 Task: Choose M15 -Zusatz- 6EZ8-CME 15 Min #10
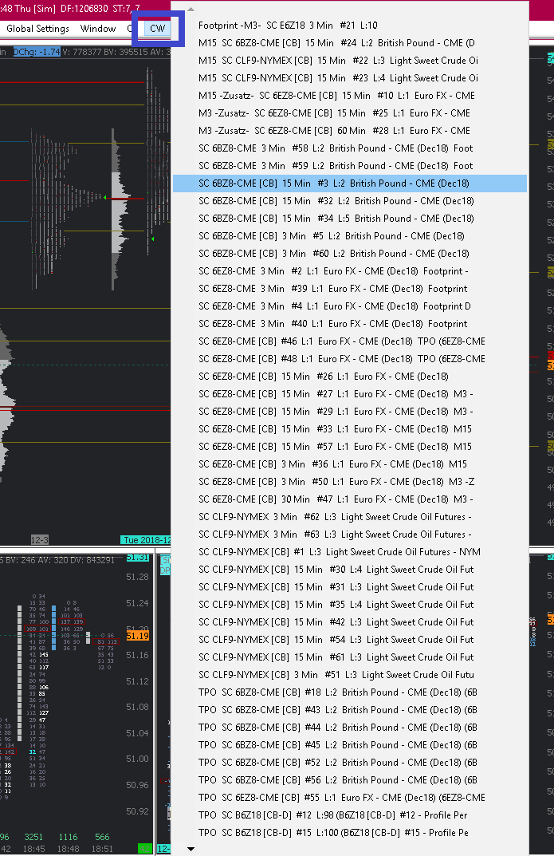350,96
